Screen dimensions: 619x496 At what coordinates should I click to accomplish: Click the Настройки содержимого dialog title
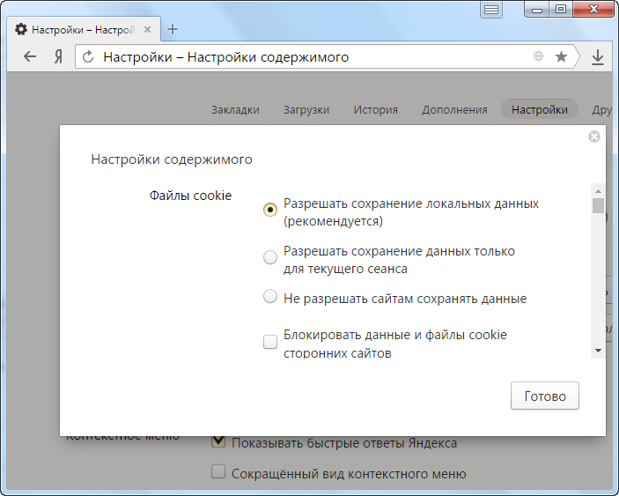pos(172,159)
